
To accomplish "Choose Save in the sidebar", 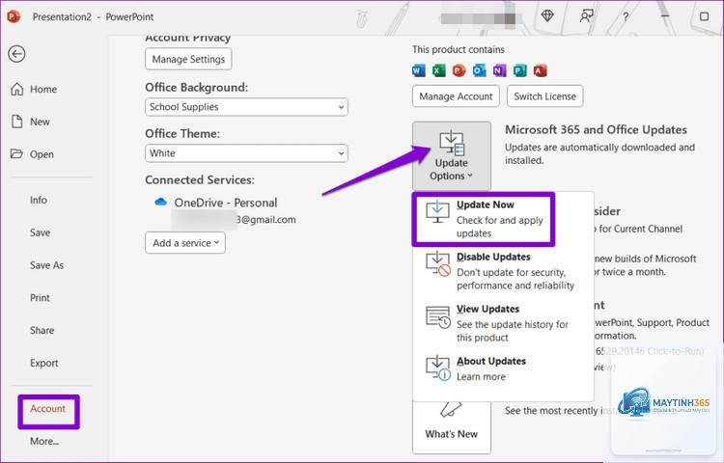I will click(x=41, y=232).
